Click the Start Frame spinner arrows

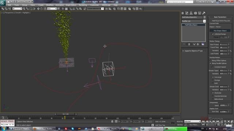click(x=229, y=44)
